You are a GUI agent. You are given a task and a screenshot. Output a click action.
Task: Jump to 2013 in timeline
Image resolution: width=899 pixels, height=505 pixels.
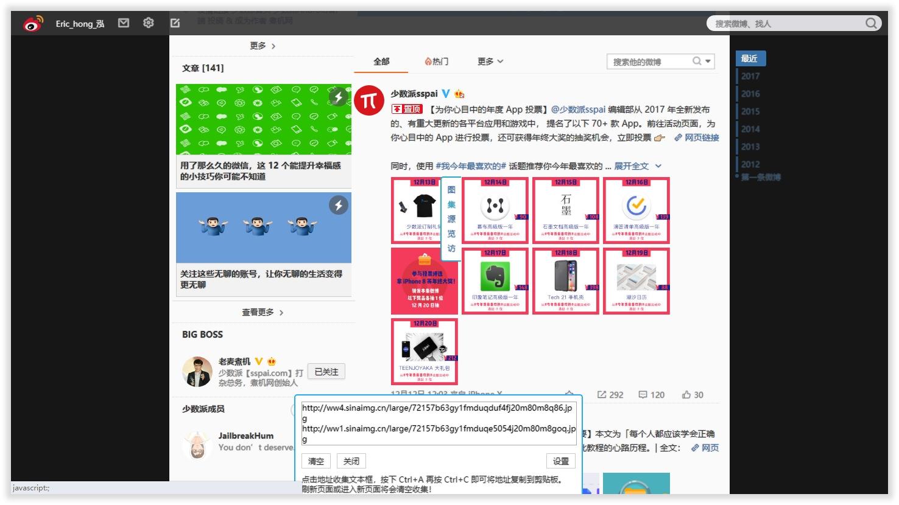750,147
